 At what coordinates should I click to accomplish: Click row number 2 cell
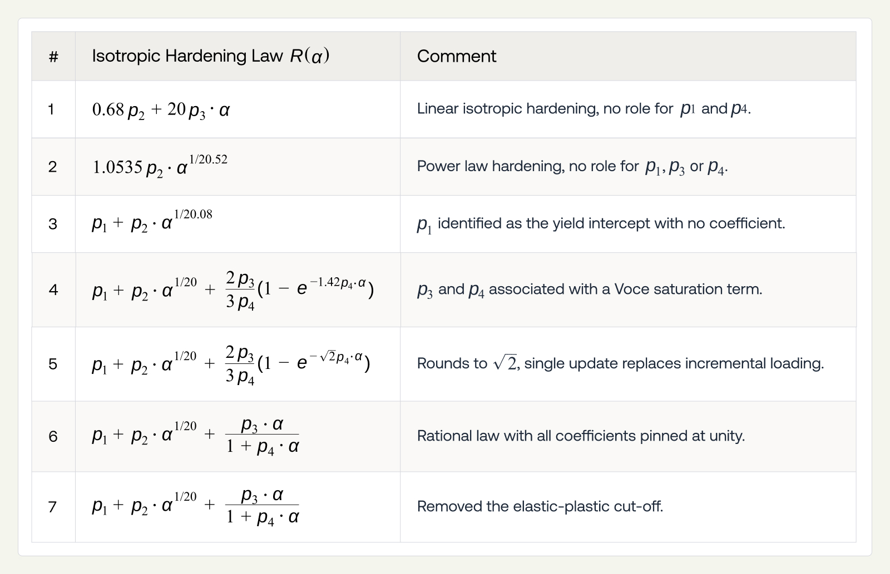53,167
